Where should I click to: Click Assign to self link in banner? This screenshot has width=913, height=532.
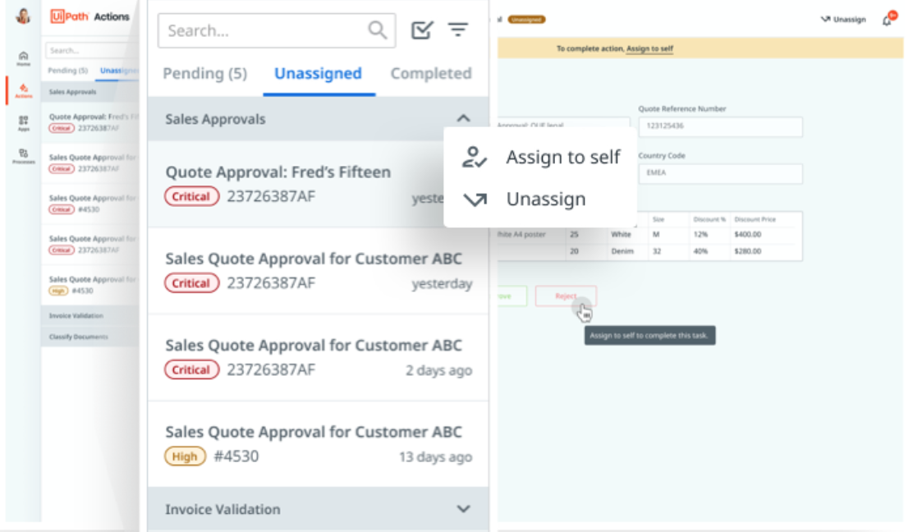click(649, 49)
